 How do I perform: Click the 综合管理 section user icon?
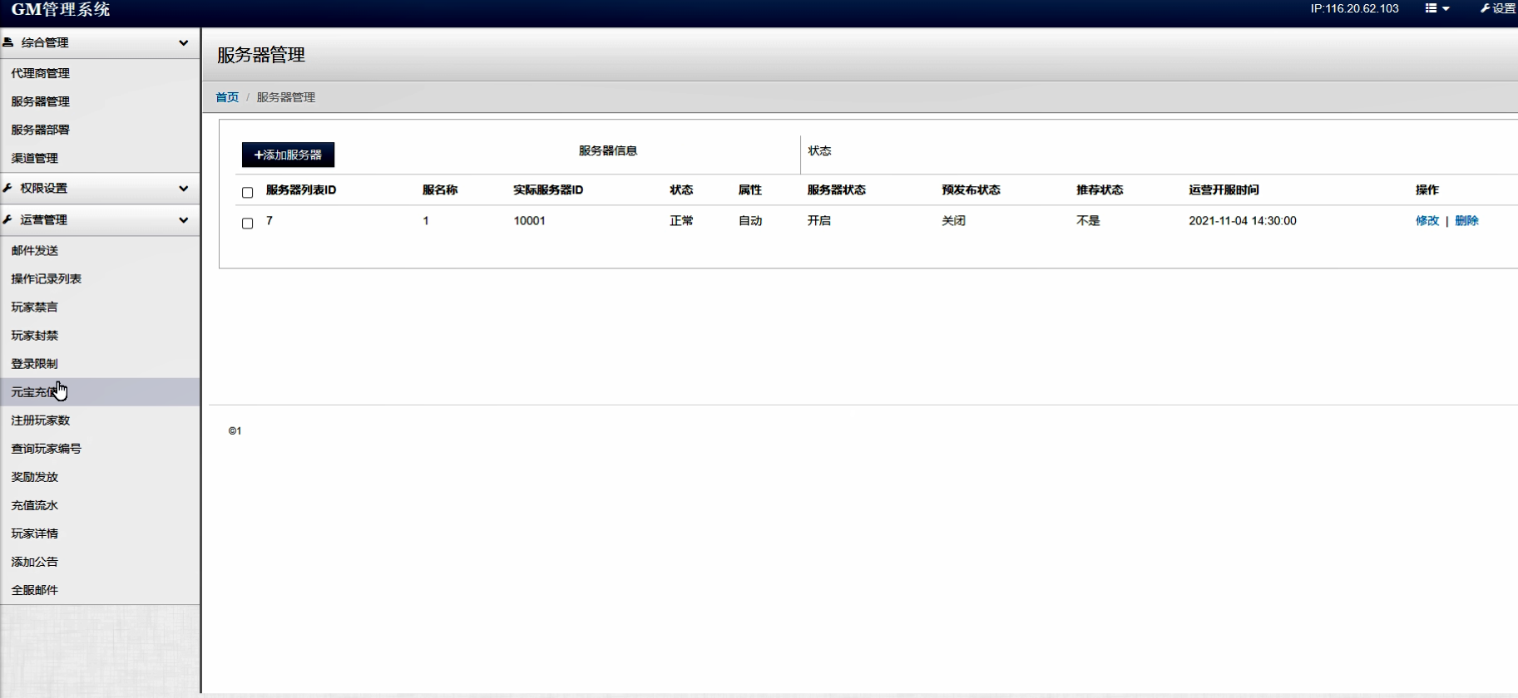point(7,42)
